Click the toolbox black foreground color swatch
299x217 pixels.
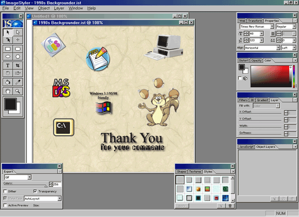(11, 104)
